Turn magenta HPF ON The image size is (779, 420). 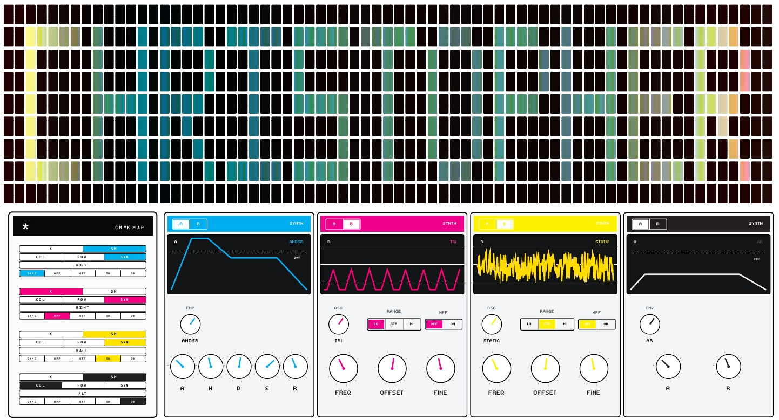tap(453, 325)
